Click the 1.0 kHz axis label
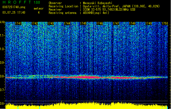The width and height of the screenshot is (171, 109). (2, 49)
